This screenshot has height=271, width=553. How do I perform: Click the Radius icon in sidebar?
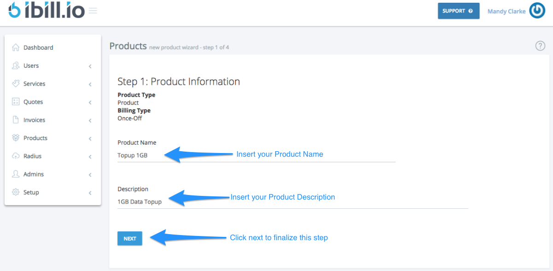[15, 156]
